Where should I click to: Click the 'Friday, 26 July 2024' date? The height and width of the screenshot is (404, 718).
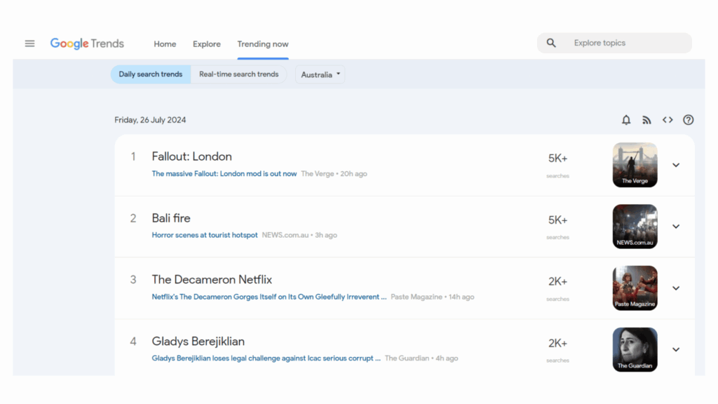150,120
